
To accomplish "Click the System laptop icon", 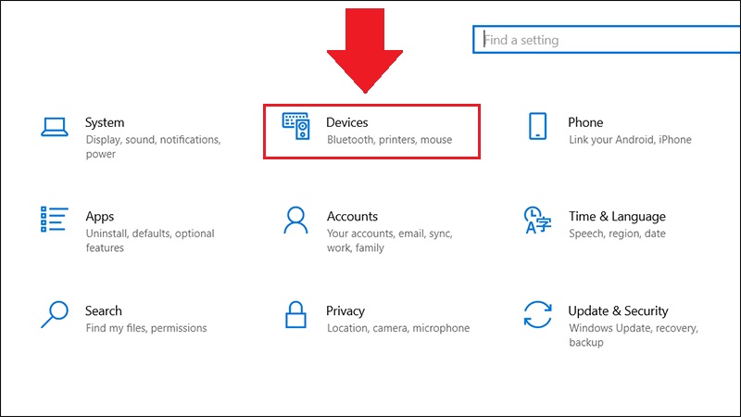I will click(x=55, y=127).
